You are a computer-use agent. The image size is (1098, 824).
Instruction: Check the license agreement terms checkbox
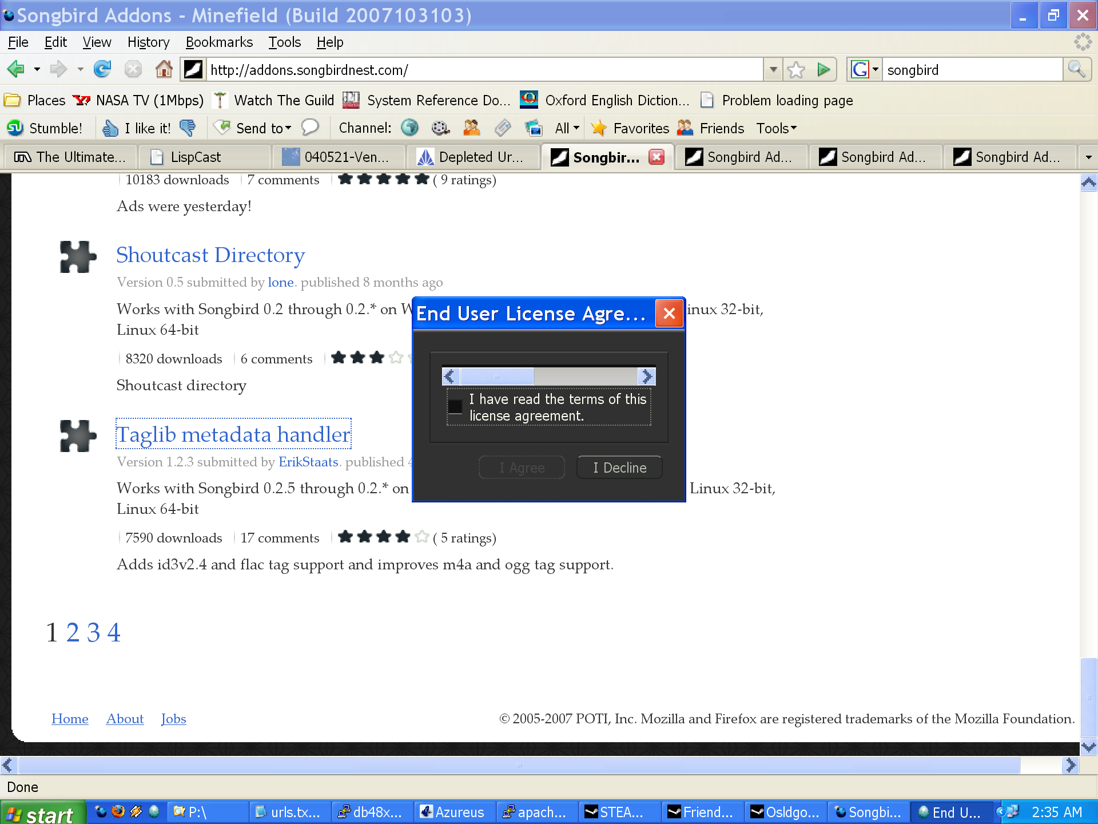coord(456,406)
